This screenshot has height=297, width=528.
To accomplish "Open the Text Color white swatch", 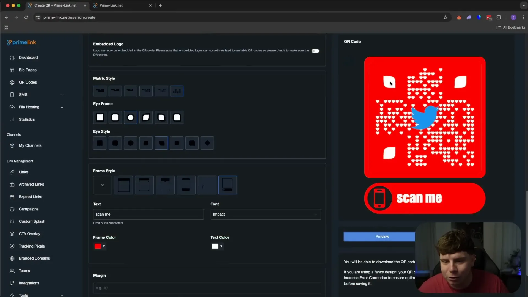I will [x=215, y=246].
